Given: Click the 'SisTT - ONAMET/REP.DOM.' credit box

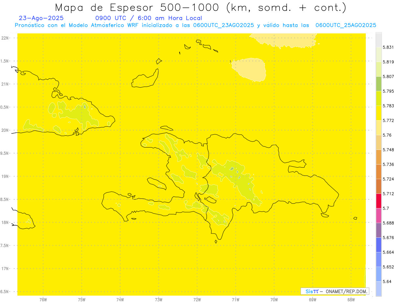Looking at the screenshot, I should click(335, 291).
